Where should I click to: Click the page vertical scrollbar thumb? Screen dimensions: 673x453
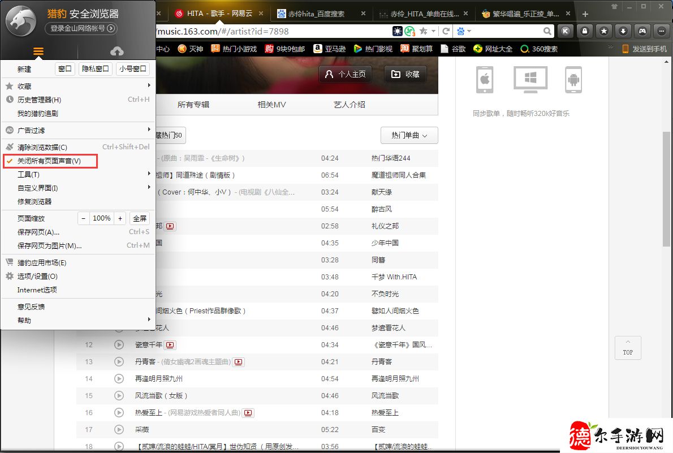click(666, 189)
